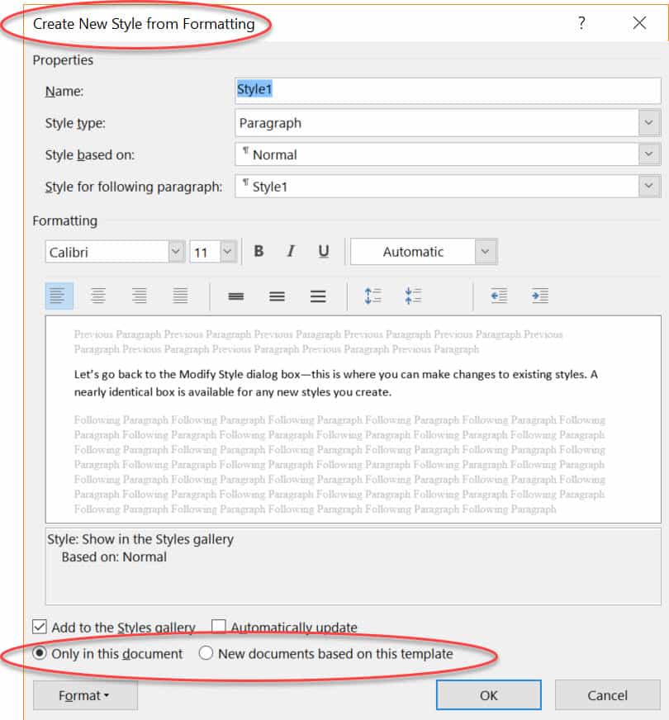
Task: Toggle Underline formatting button
Action: pyautogui.click(x=323, y=251)
